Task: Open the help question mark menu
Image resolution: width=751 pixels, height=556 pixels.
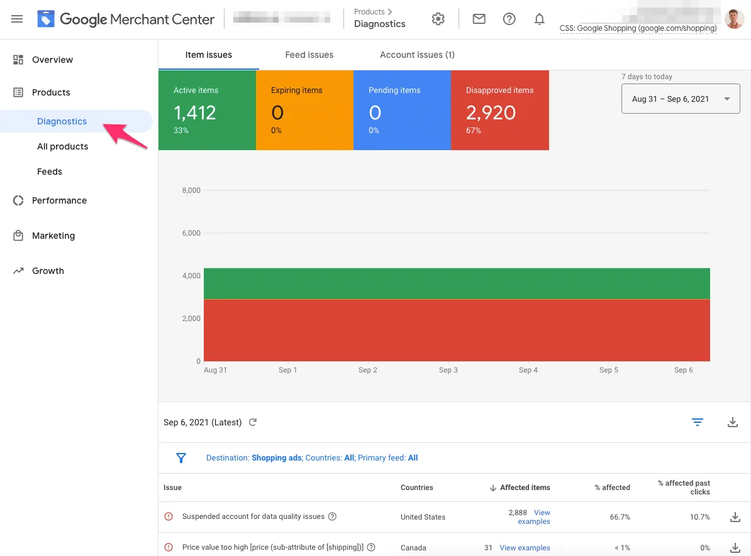Action: click(x=509, y=18)
